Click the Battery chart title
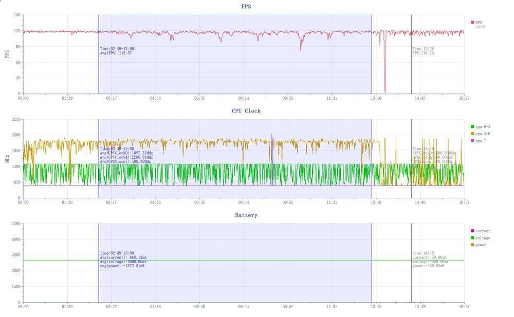Screen dimensions: 514x317 [x=246, y=215]
